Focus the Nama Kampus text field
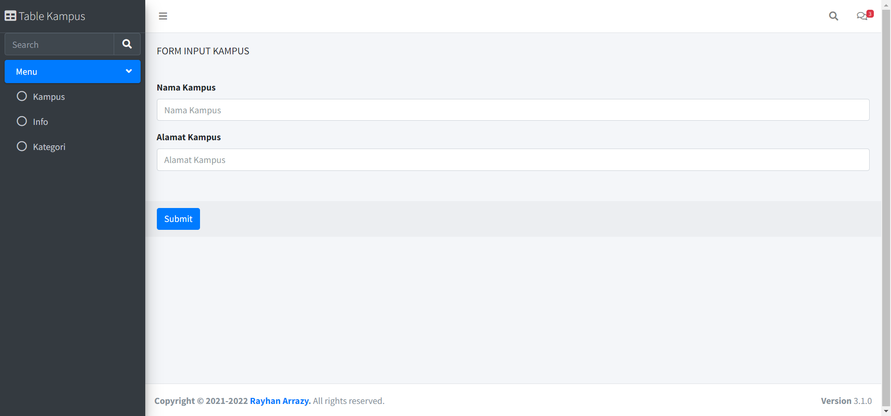This screenshot has width=891, height=416. click(513, 110)
